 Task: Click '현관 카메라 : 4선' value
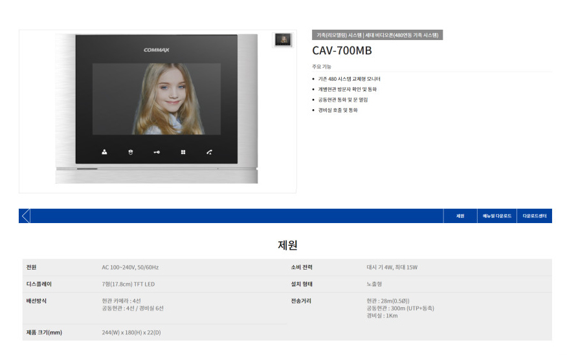[121, 301]
